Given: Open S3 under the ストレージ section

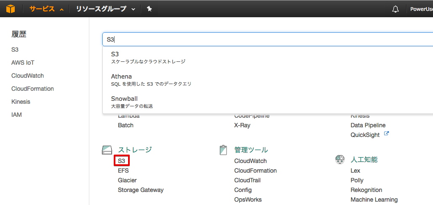Looking at the screenshot, I should tap(121, 161).
